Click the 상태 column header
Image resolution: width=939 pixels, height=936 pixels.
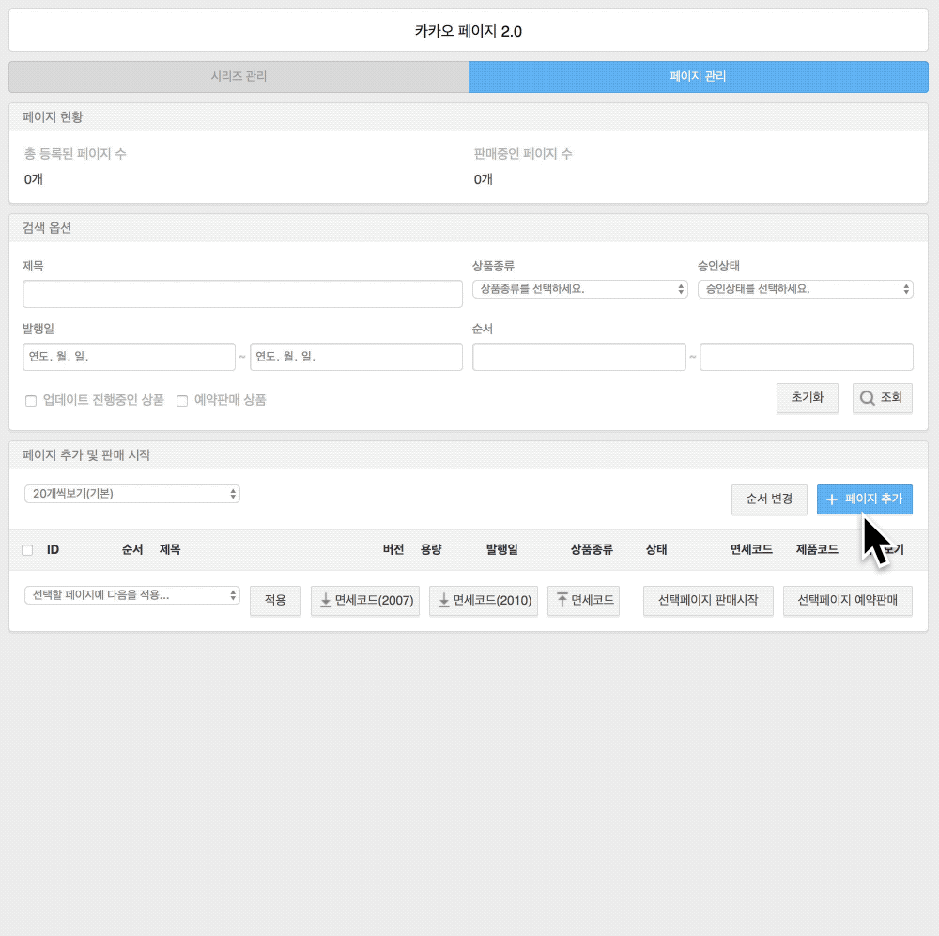pos(656,550)
